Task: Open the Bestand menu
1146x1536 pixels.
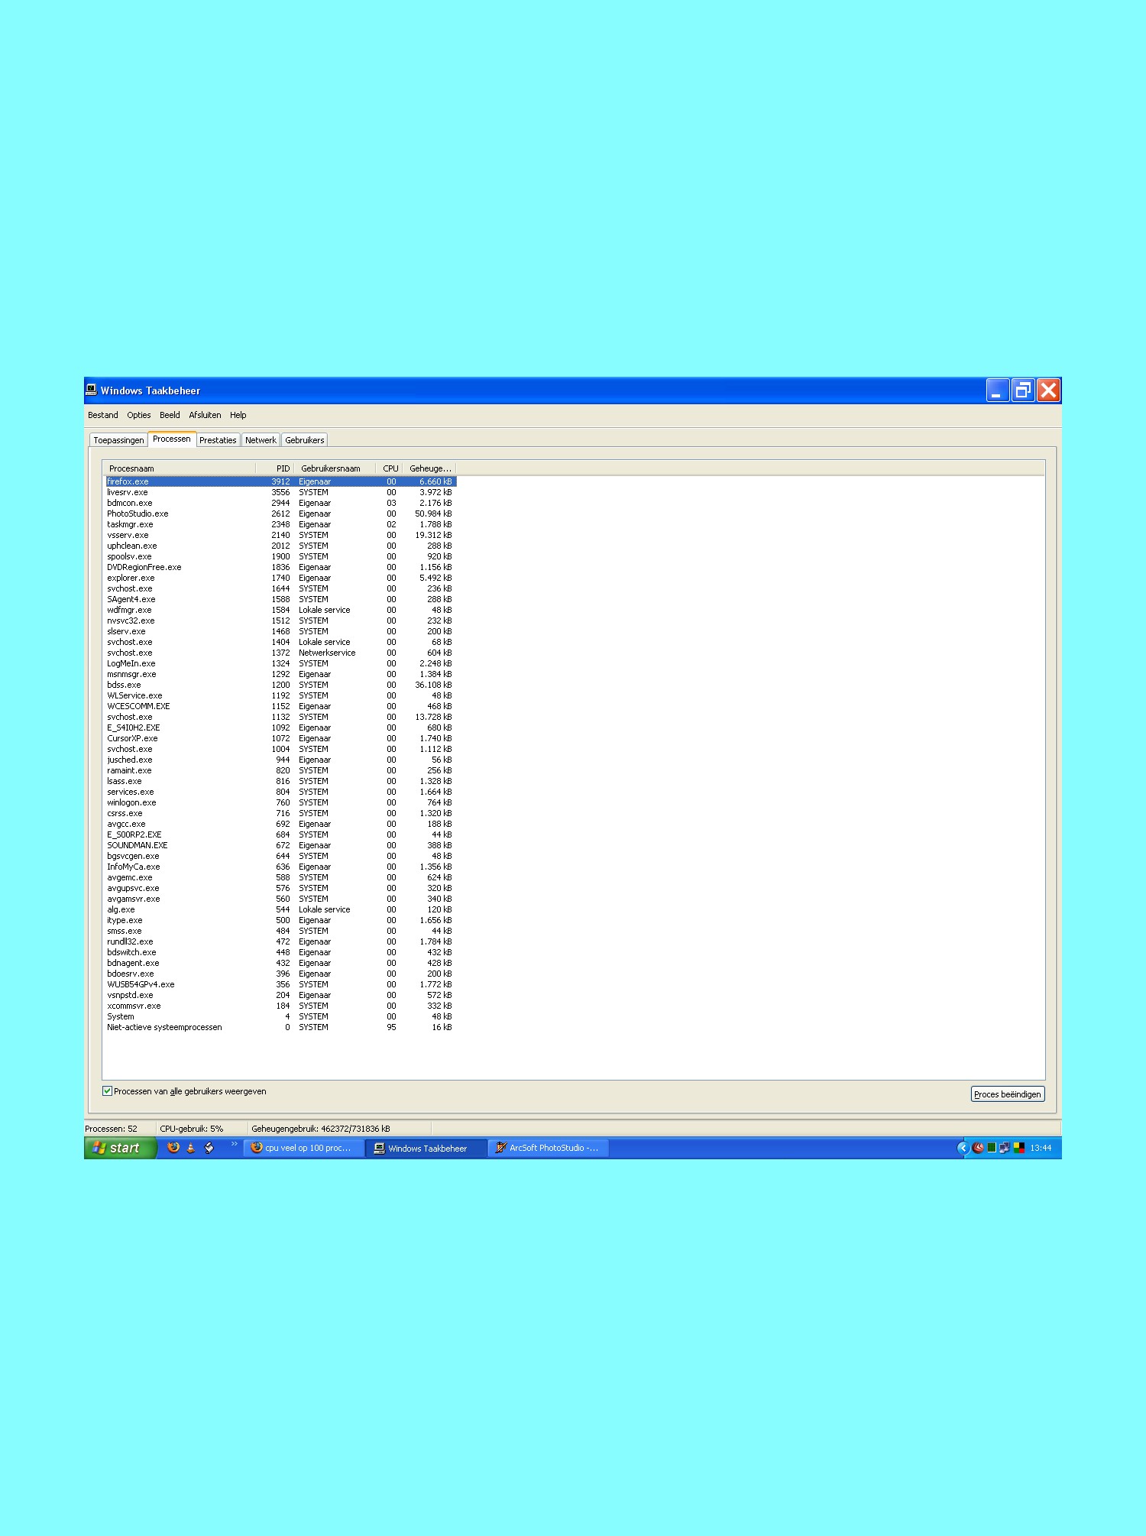Action: click(102, 415)
